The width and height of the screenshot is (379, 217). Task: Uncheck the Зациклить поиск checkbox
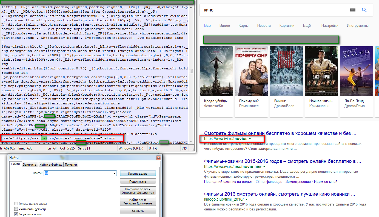click(16, 214)
